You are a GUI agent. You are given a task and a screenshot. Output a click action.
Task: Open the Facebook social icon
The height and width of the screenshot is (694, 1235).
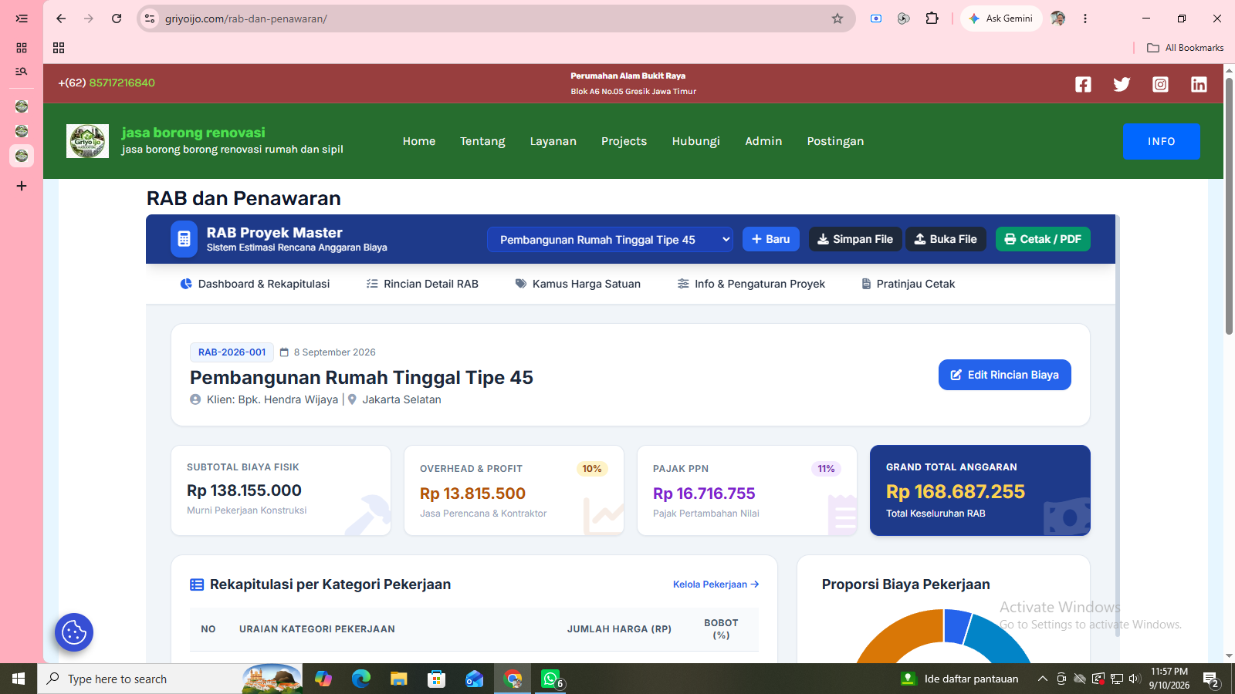(1083, 84)
